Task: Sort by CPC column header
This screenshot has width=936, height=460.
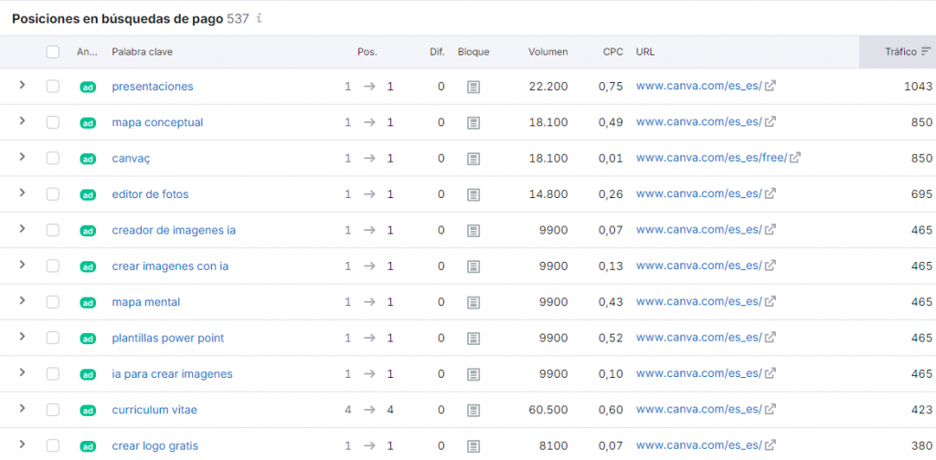Action: click(612, 52)
